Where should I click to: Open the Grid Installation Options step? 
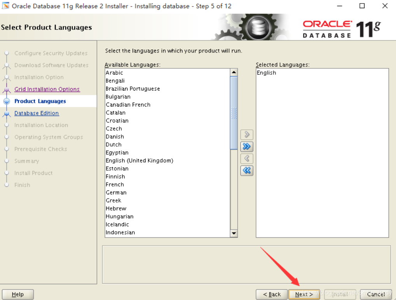click(47, 89)
